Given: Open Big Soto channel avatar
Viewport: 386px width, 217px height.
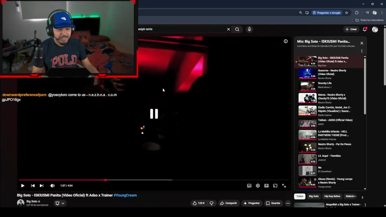Looking at the screenshot, I should point(21,203).
